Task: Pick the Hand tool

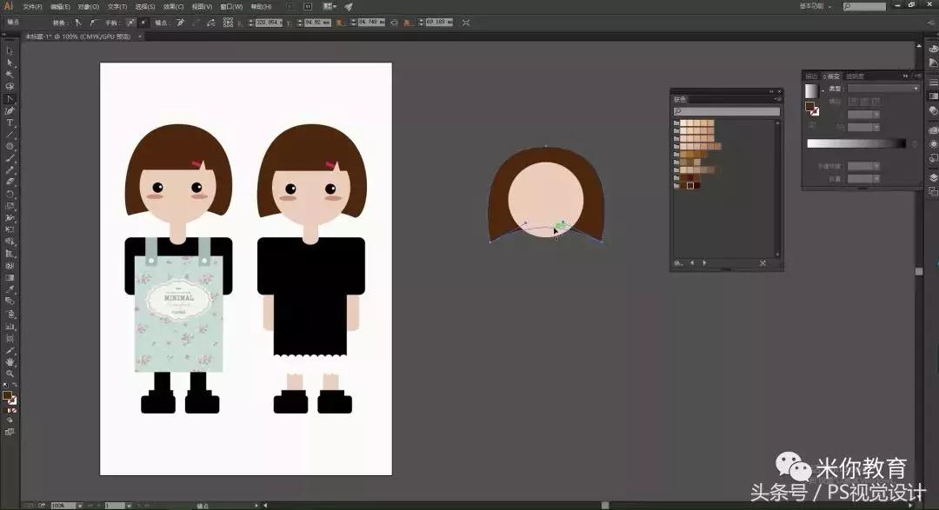Action: [10, 361]
